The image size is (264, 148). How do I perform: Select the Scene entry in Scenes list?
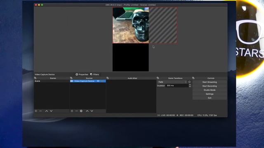pyautogui.click(x=52, y=81)
